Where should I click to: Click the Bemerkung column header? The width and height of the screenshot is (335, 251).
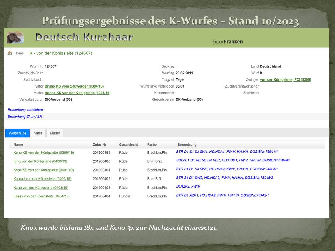point(187,145)
